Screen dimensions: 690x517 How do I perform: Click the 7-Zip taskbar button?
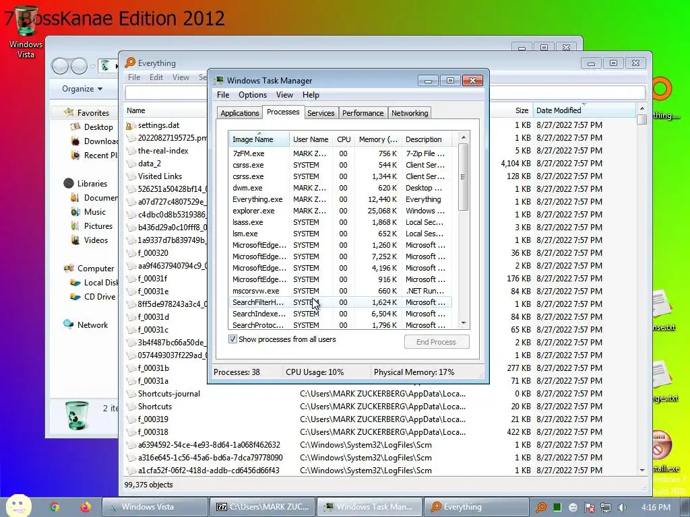262,507
